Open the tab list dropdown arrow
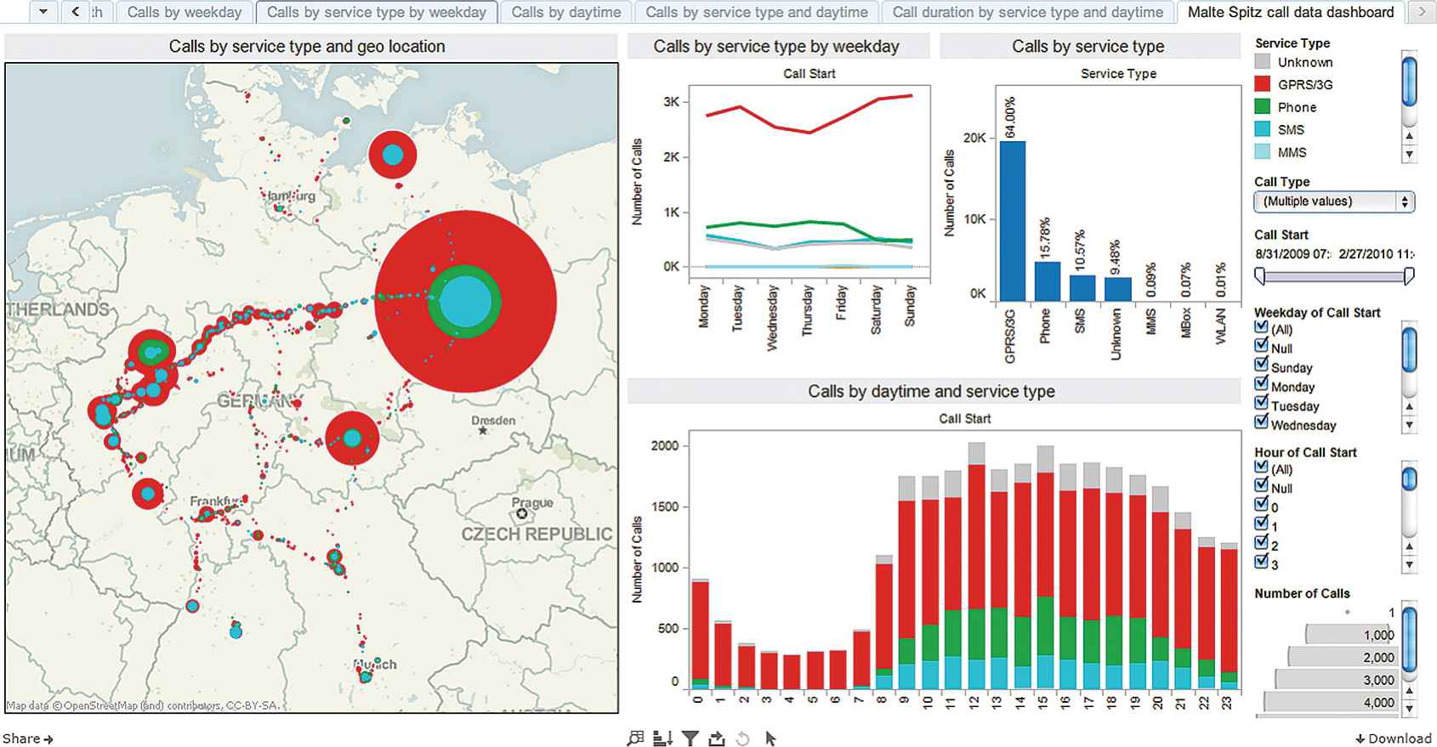The width and height of the screenshot is (1437, 747). pyautogui.click(x=43, y=12)
